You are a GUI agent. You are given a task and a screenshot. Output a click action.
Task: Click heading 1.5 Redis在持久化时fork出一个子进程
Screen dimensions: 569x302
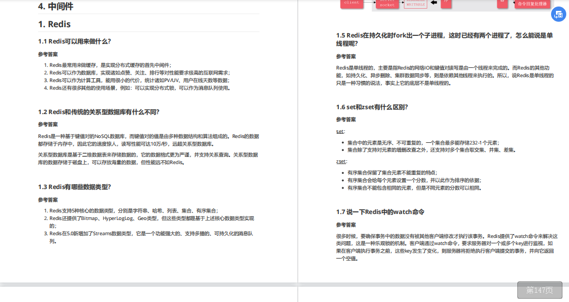pos(444,40)
